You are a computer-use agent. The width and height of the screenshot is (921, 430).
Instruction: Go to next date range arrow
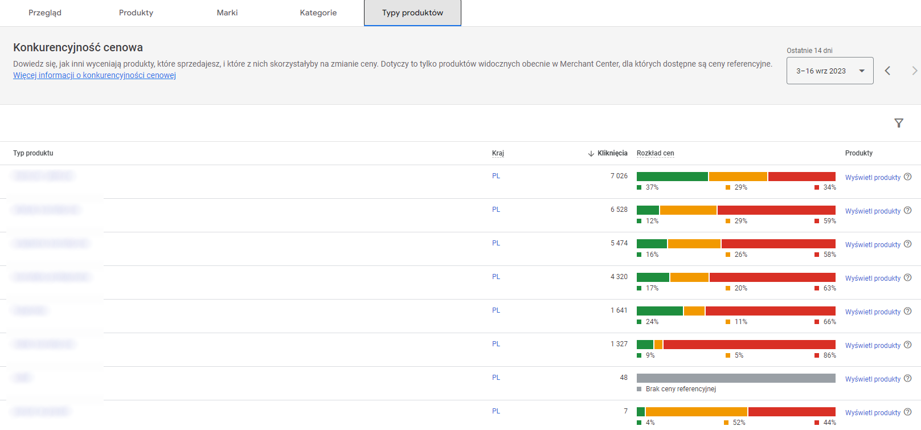(914, 71)
